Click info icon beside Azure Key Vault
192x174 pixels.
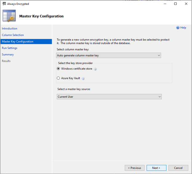(x=83, y=79)
